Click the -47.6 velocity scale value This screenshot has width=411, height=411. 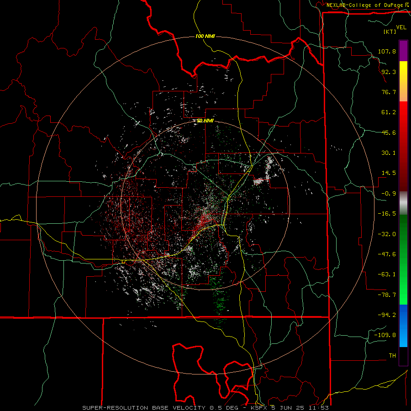(x=387, y=254)
